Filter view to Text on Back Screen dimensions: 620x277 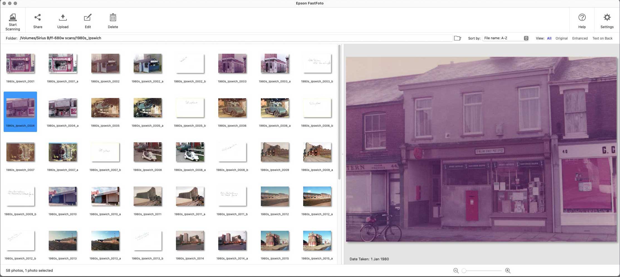(x=602, y=38)
